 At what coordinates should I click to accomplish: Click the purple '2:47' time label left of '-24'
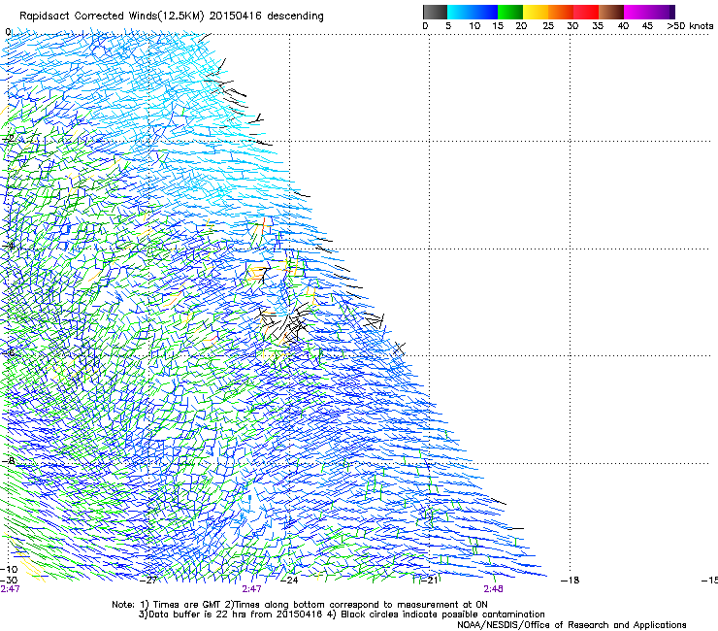click(x=252, y=589)
